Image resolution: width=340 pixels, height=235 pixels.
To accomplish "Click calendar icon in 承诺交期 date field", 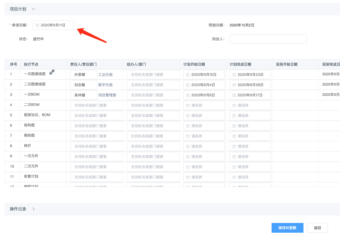I will (37, 25).
